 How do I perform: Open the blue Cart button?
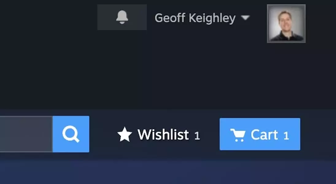pos(260,134)
